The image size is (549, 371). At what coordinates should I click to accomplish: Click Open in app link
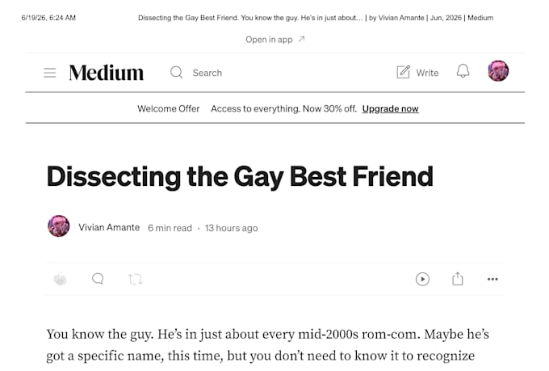pyautogui.click(x=269, y=40)
